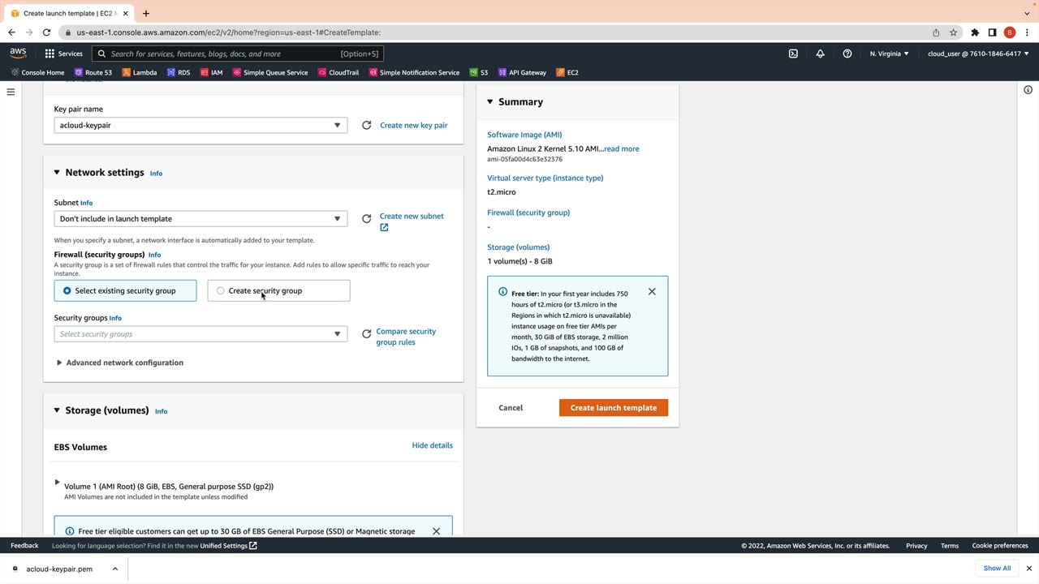Open the page info panel icon
1039x584 pixels.
[1028, 90]
